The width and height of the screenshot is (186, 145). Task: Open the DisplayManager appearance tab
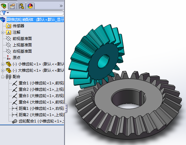(31, 6)
